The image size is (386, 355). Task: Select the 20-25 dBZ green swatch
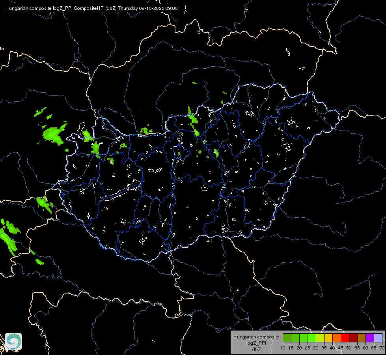click(304, 338)
